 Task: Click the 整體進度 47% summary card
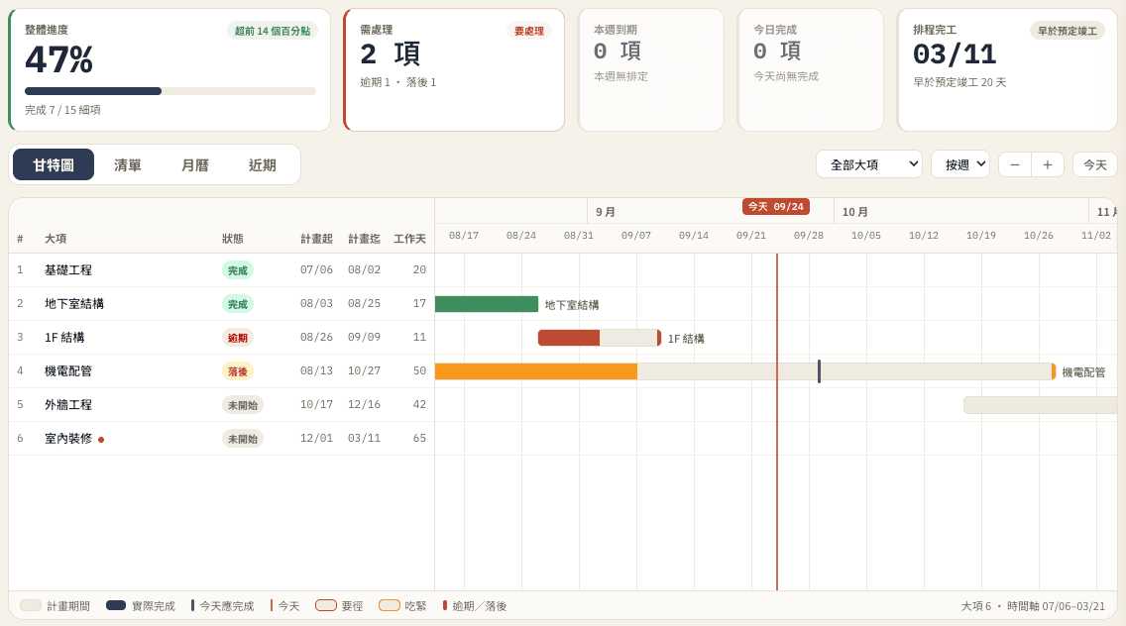(x=169, y=69)
